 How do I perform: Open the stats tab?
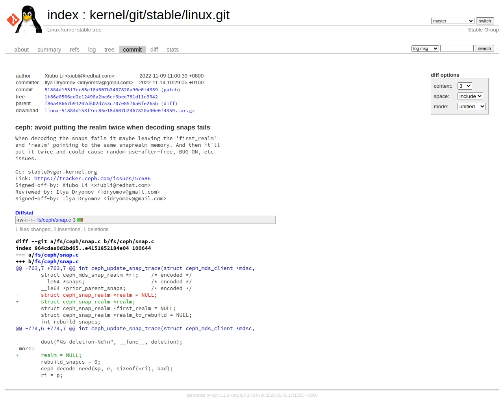click(172, 50)
